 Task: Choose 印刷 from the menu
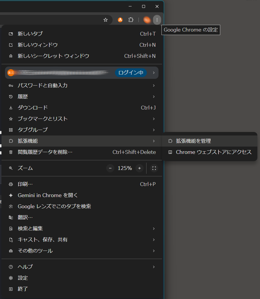(82, 184)
